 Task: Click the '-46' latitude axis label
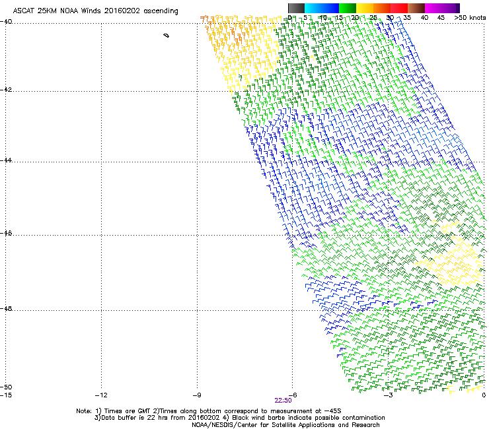pos(6,233)
